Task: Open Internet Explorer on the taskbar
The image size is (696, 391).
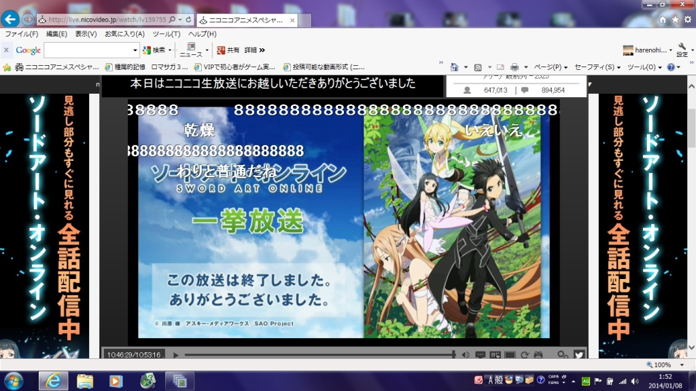Action: click(x=54, y=381)
